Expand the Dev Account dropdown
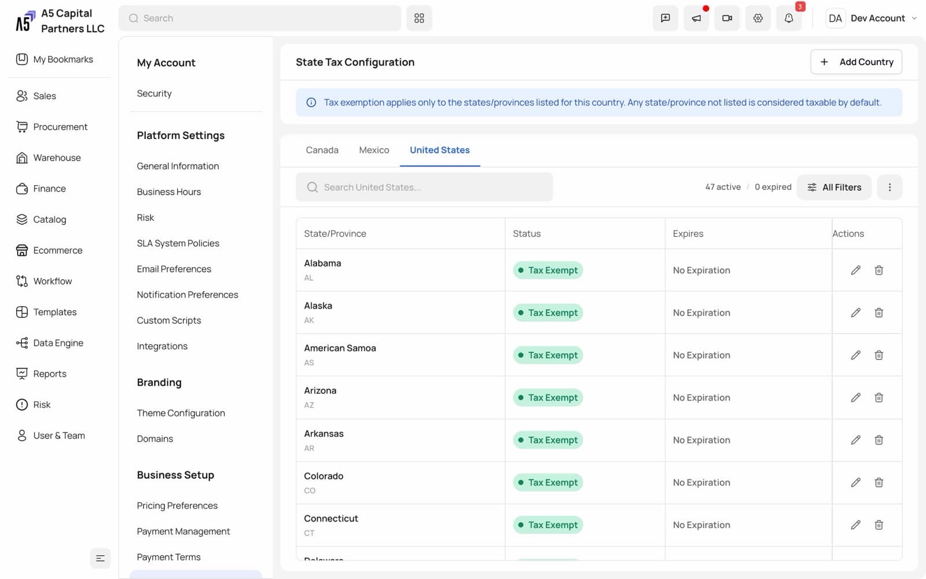926x579 pixels. 872,18
